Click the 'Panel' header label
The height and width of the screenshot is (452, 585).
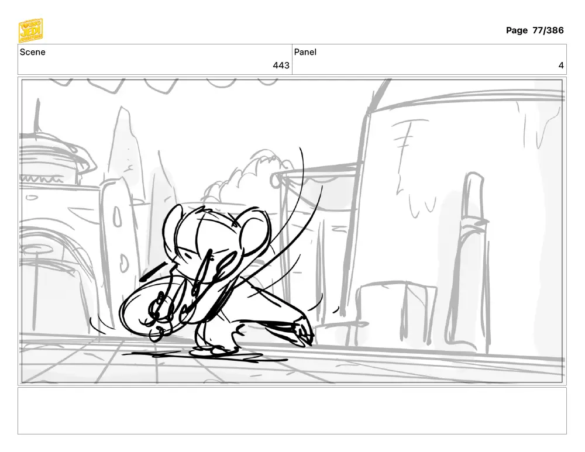(x=305, y=52)
